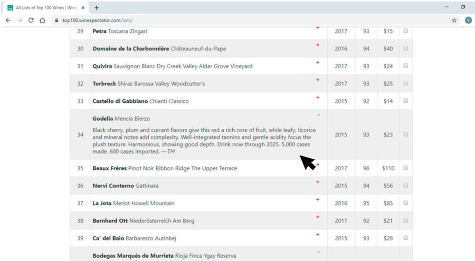Expand notes for Quivira Sauvignon Blanc
Screen dimensions: 475x261
[318, 62]
